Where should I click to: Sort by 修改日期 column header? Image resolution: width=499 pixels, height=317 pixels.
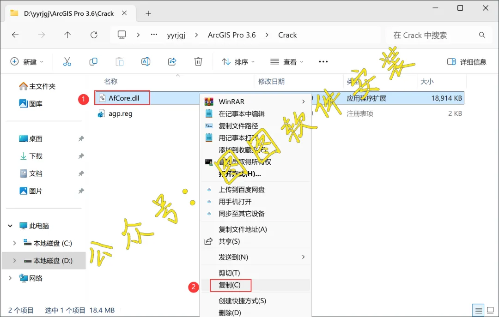tap(271, 81)
